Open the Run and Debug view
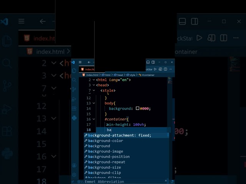246x184 pixels. click(74, 99)
